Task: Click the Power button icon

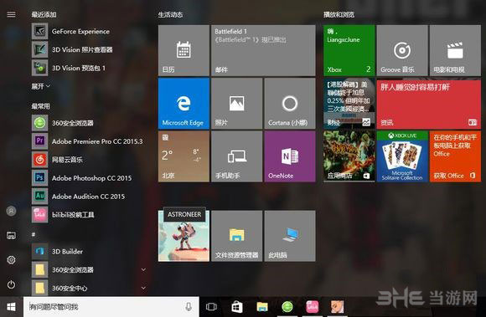Action: tap(11, 284)
